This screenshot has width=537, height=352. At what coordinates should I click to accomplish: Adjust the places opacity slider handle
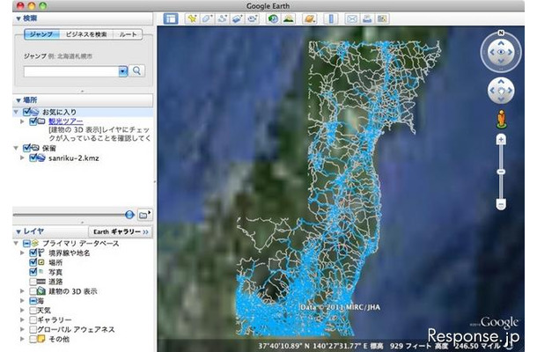coord(129,215)
